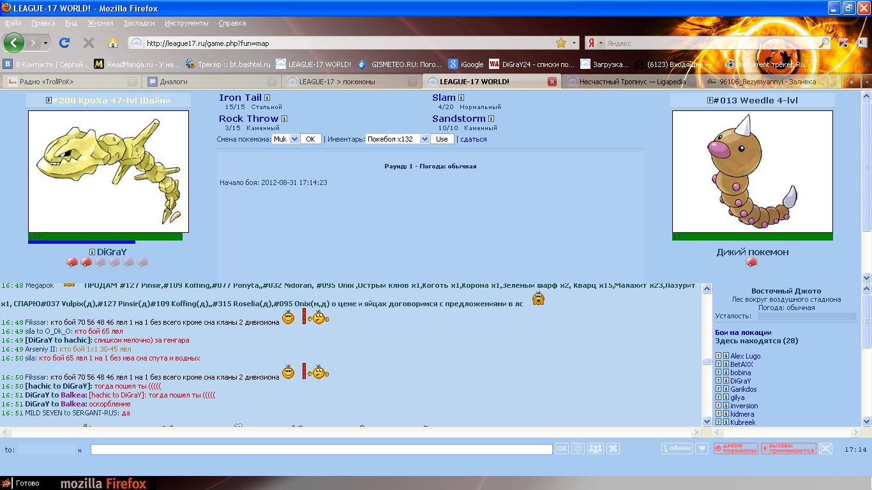Select the Iron Tail attack
This screenshot has width=872, height=490.
(x=240, y=98)
